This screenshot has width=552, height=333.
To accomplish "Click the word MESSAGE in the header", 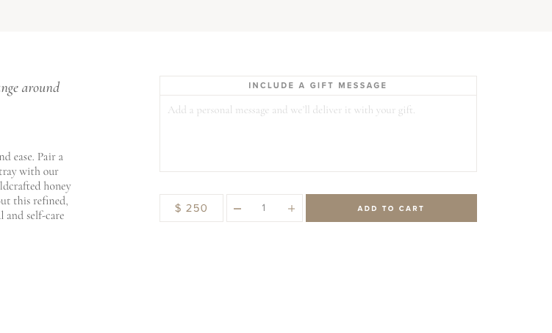I will 362,86.
